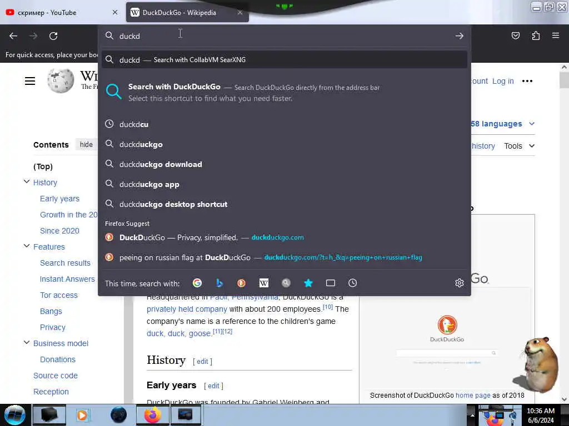This screenshot has height=426, width=569.
Task: Open the duckduckgo.com Privacy, simplified suggestion
Action: click(x=284, y=237)
